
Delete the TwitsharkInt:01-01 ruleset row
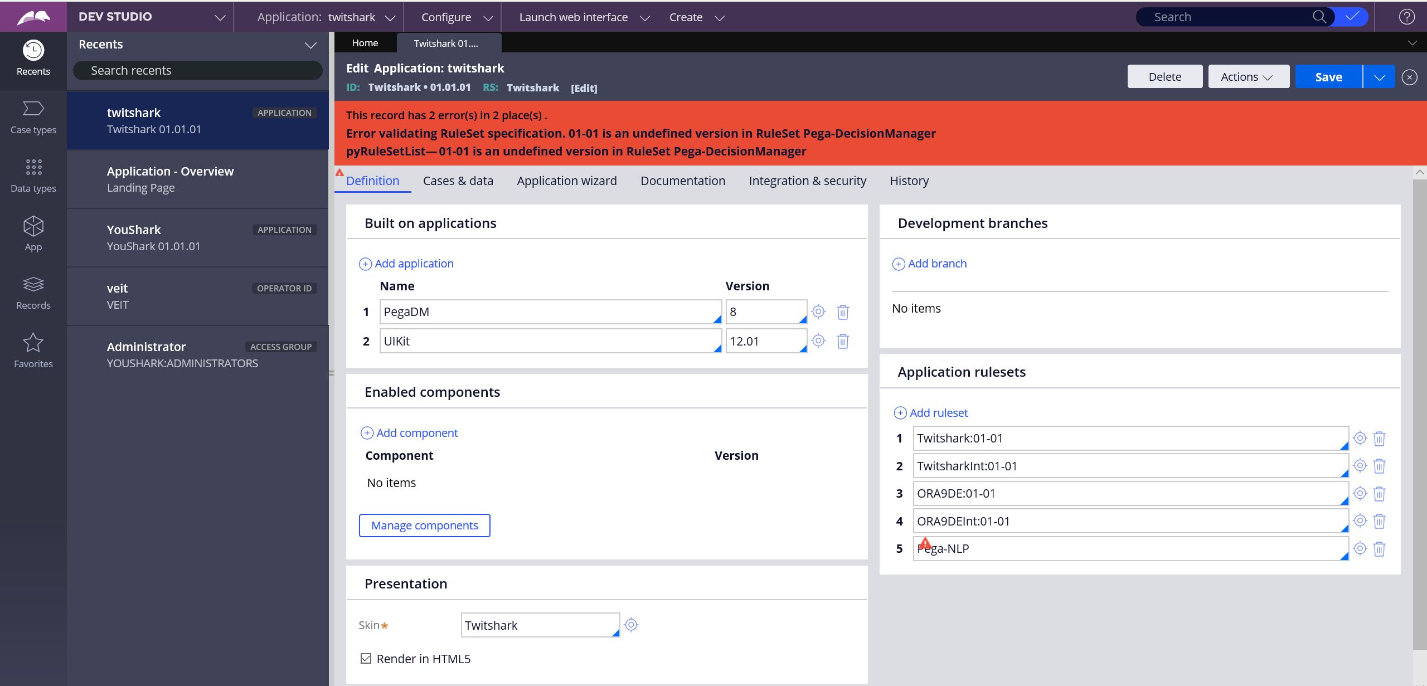(x=1379, y=466)
